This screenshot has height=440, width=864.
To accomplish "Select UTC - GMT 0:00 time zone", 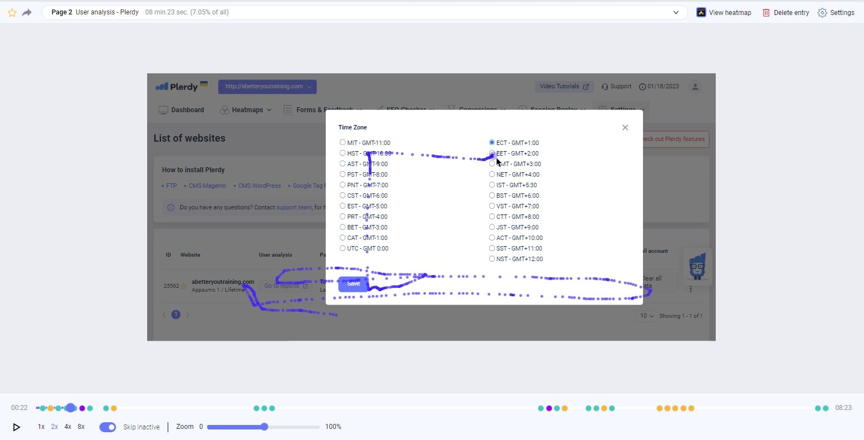I will tap(343, 248).
